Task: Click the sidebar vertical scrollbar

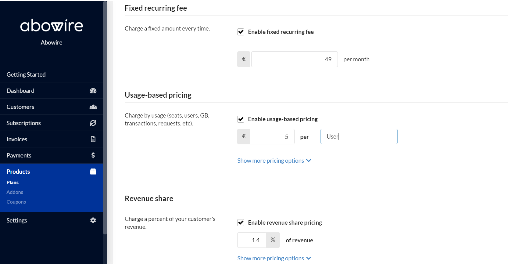Action: point(105,118)
